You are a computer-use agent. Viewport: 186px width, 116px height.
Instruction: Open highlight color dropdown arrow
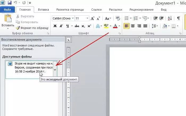pos(110,26)
